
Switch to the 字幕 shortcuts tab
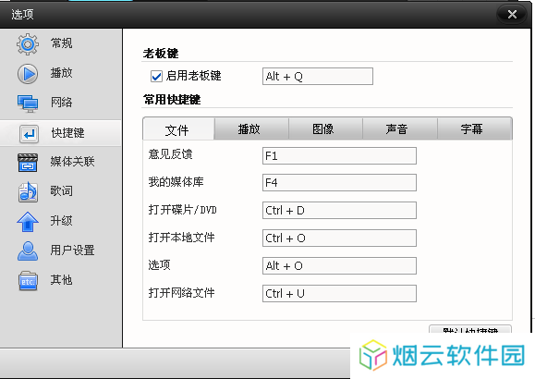point(475,128)
